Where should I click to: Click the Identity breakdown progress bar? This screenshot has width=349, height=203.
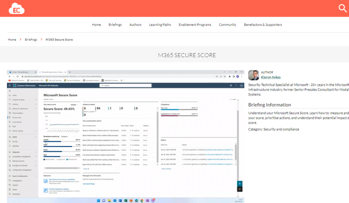pos(62,141)
